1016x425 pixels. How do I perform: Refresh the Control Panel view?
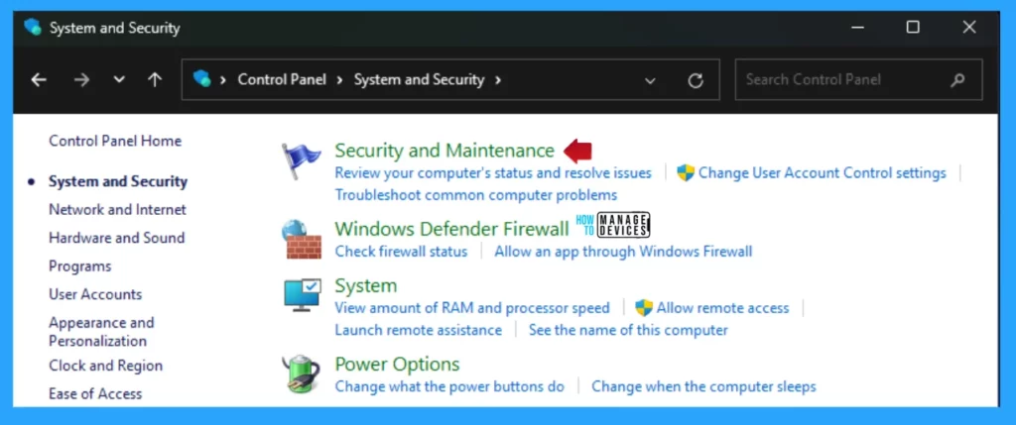point(696,80)
